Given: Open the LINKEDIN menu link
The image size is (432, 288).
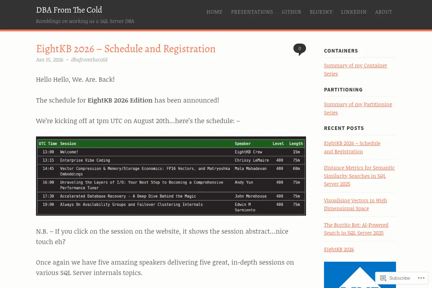Looking at the screenshot, I should pyautogui.click(x=354, y=12).
